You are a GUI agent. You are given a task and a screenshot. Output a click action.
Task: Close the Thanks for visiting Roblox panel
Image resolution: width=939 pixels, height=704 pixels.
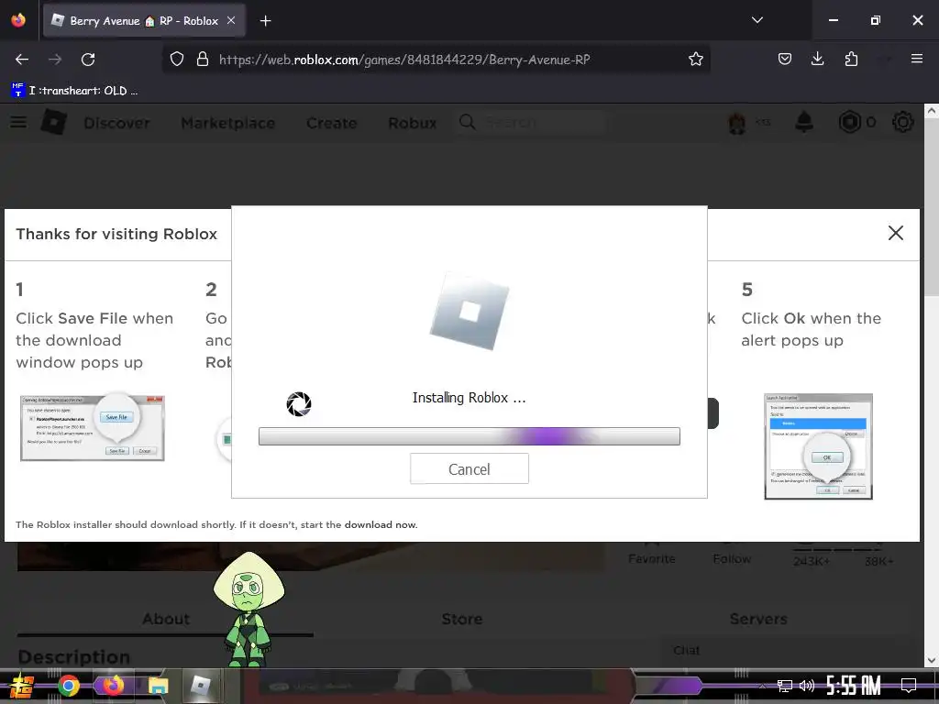pos(895,233)
